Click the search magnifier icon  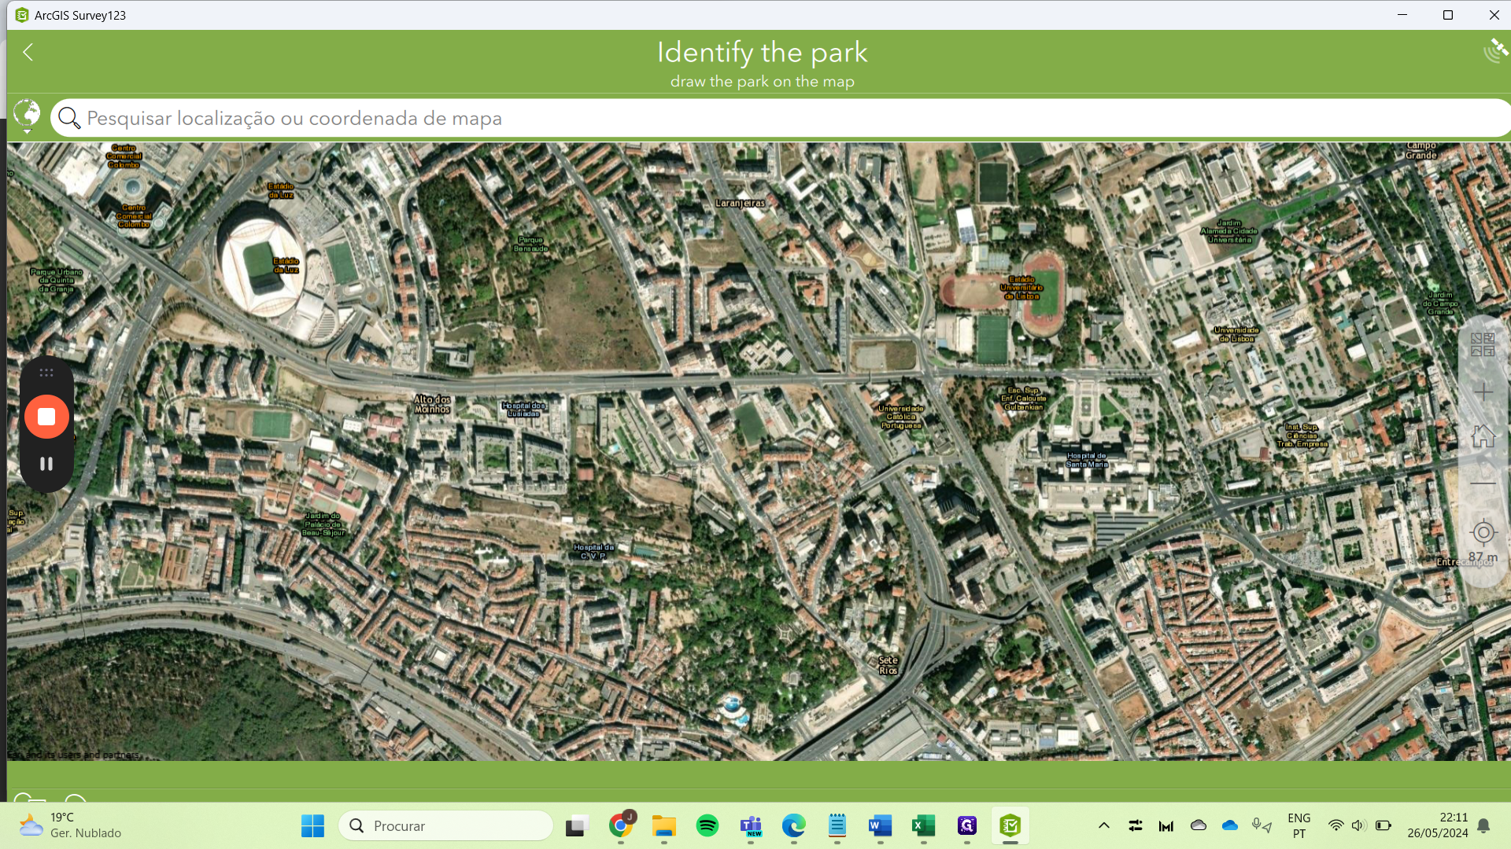click(x=69, y=118)
